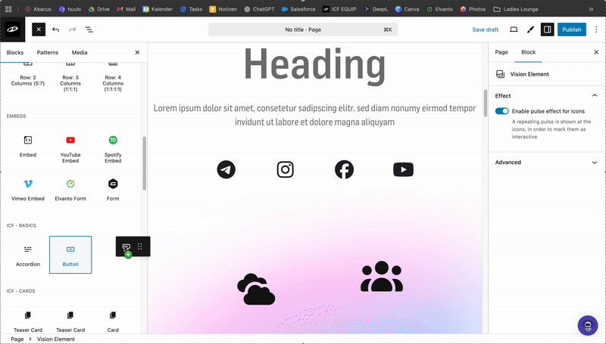
Task: Switch to the Patterns tab
Action: 48,52
